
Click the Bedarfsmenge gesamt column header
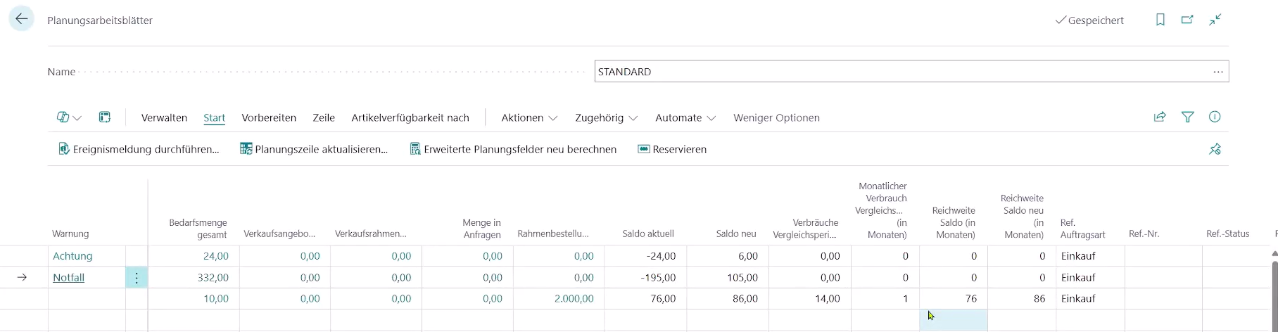(x=198, y=228)
